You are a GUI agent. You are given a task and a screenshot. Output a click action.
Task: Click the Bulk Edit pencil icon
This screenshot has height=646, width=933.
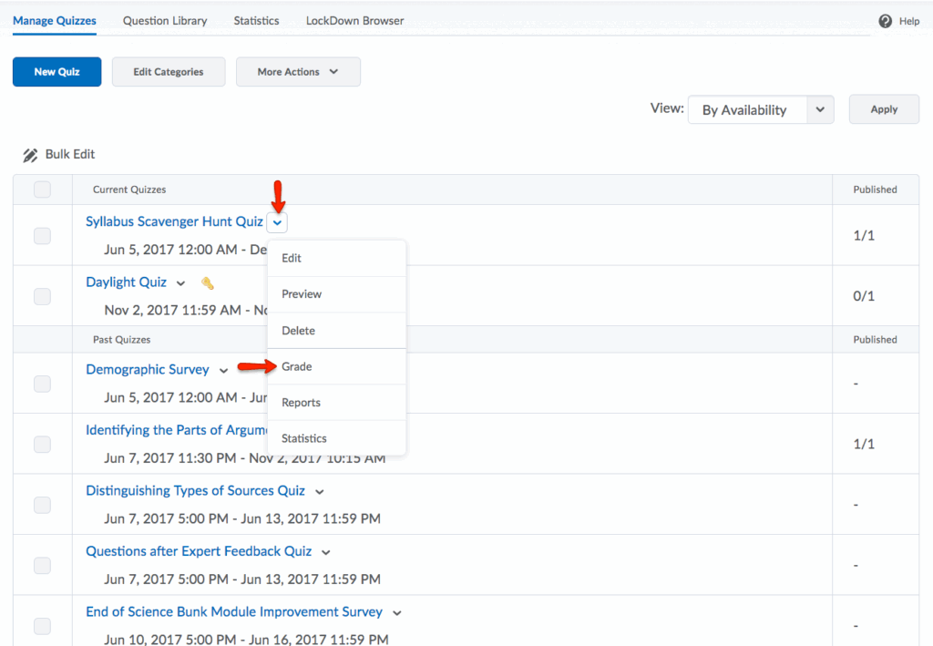pyautogui.click(x=31, y=155)
